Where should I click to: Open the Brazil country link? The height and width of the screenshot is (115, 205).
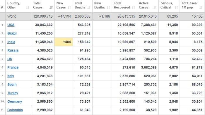[x=12, y=33]
